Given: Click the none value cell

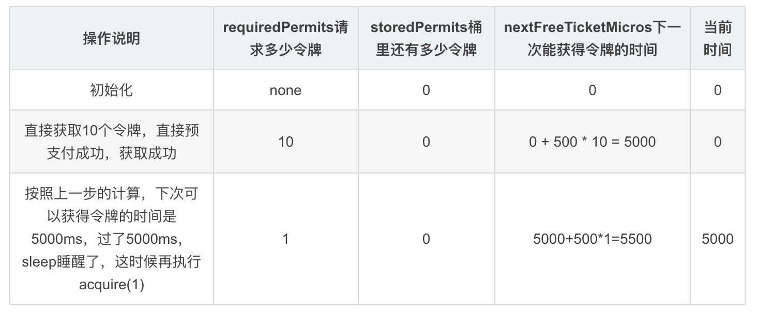Looking at the screenshot, I should click(x=285, y=90).
